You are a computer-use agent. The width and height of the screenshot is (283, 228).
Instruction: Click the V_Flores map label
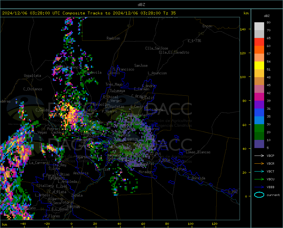pos(52,216)
